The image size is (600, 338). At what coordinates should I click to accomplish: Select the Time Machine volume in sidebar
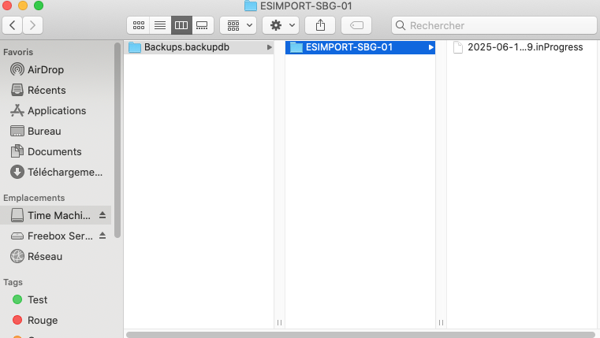click(x=56, y=215)
